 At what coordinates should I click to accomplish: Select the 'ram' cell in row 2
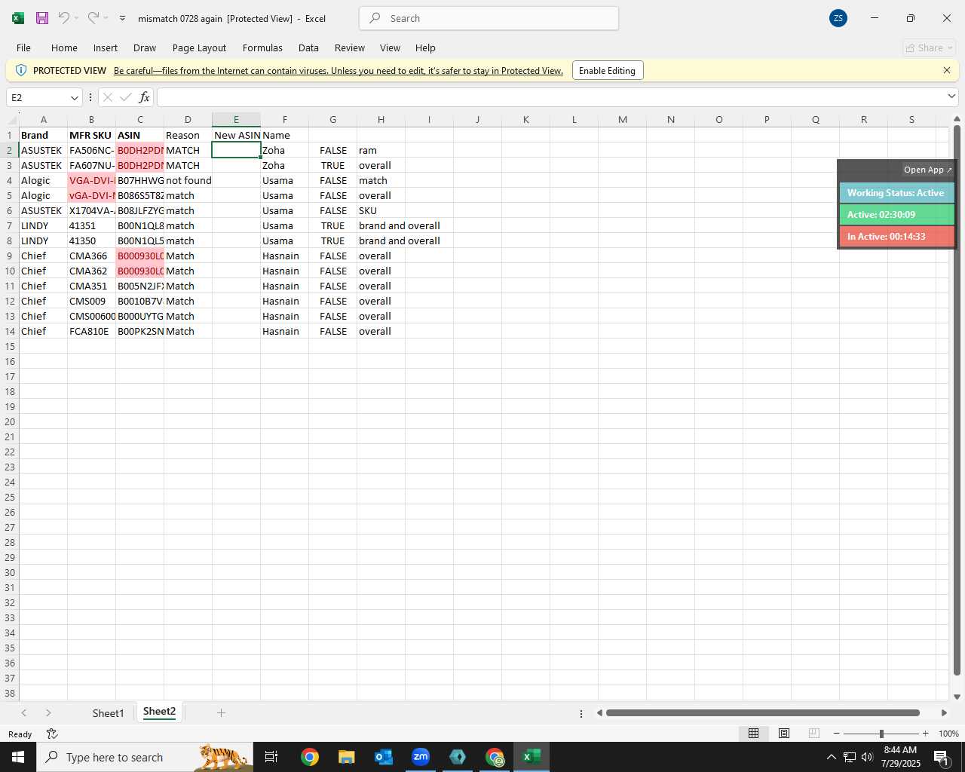(381, 150)
